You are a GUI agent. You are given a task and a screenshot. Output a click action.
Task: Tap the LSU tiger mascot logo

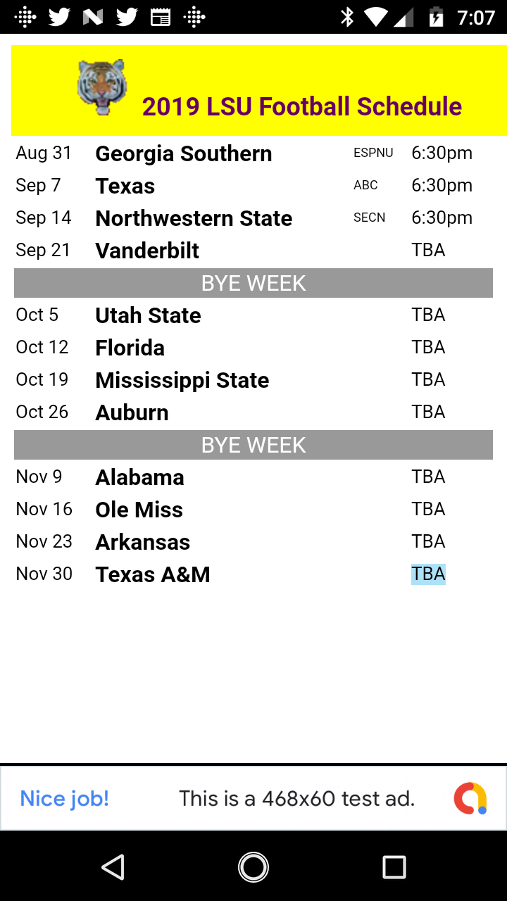click(x=102, y=87)
